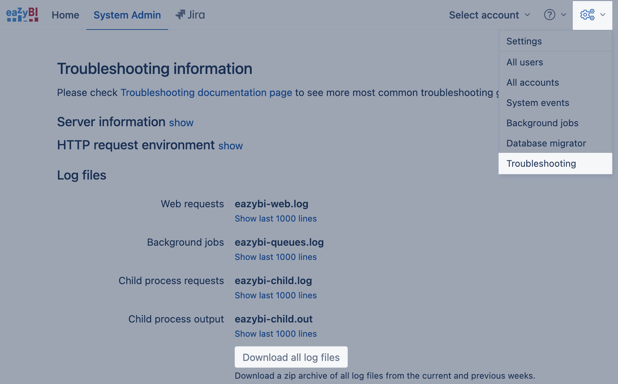This screenshot has width=618, height=384.
Task: Collapse the chevron beside the gears icon
Action: pyautogui.click(x=603, y=15)
